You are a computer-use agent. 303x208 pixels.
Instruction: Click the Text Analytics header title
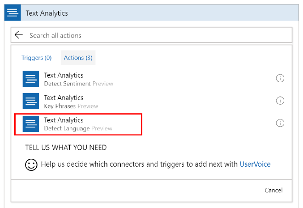(x=46, y=13)
